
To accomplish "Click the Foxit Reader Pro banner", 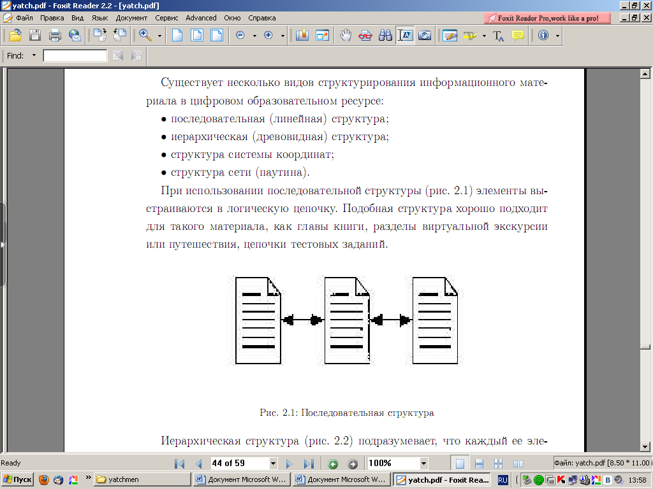I will [547, 18].
